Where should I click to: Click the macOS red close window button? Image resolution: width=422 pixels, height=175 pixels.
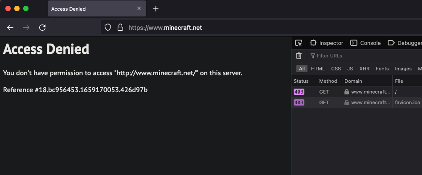(8, 8)
